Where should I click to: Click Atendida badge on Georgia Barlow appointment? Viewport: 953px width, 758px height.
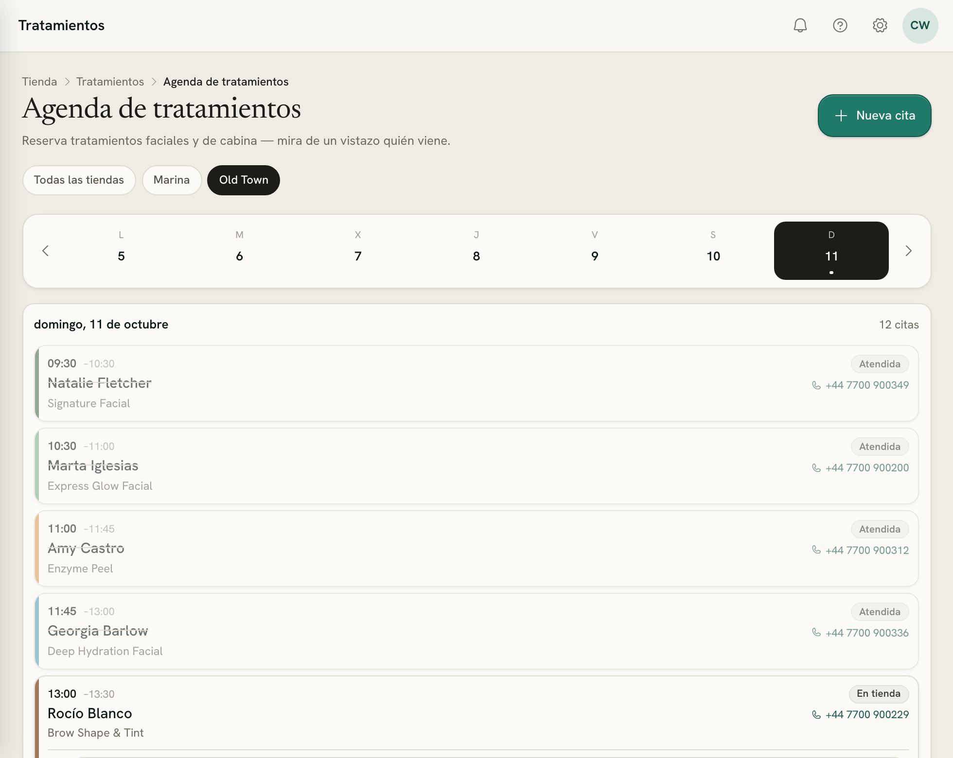click(880, 612)
